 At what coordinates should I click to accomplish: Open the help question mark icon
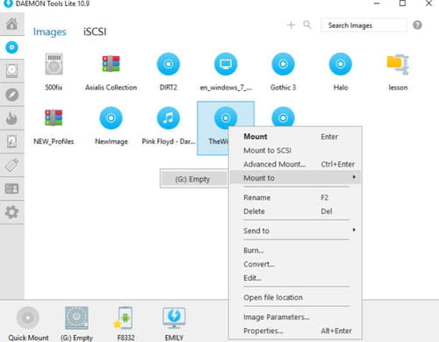point(417,25)
